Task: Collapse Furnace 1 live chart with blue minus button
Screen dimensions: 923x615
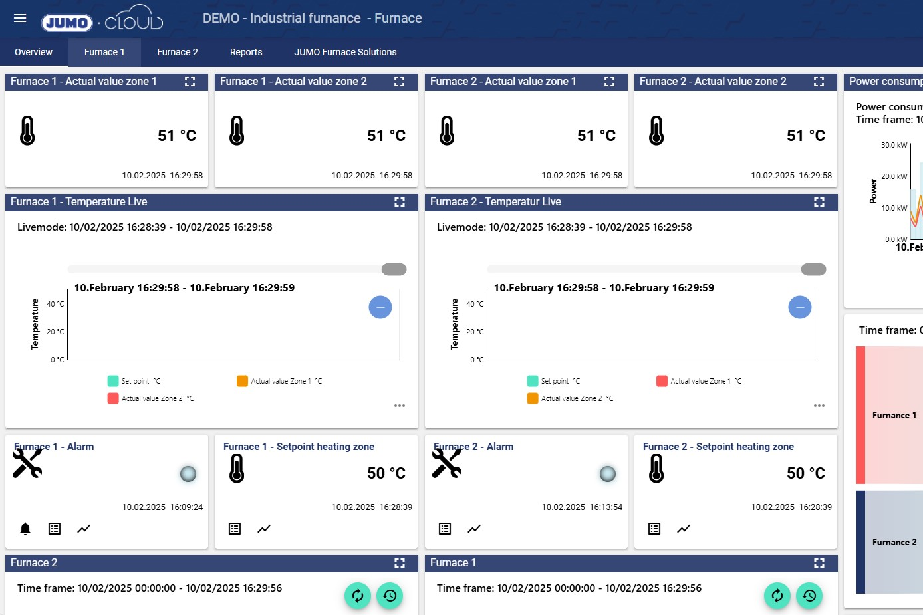Action: coord(380,307)
